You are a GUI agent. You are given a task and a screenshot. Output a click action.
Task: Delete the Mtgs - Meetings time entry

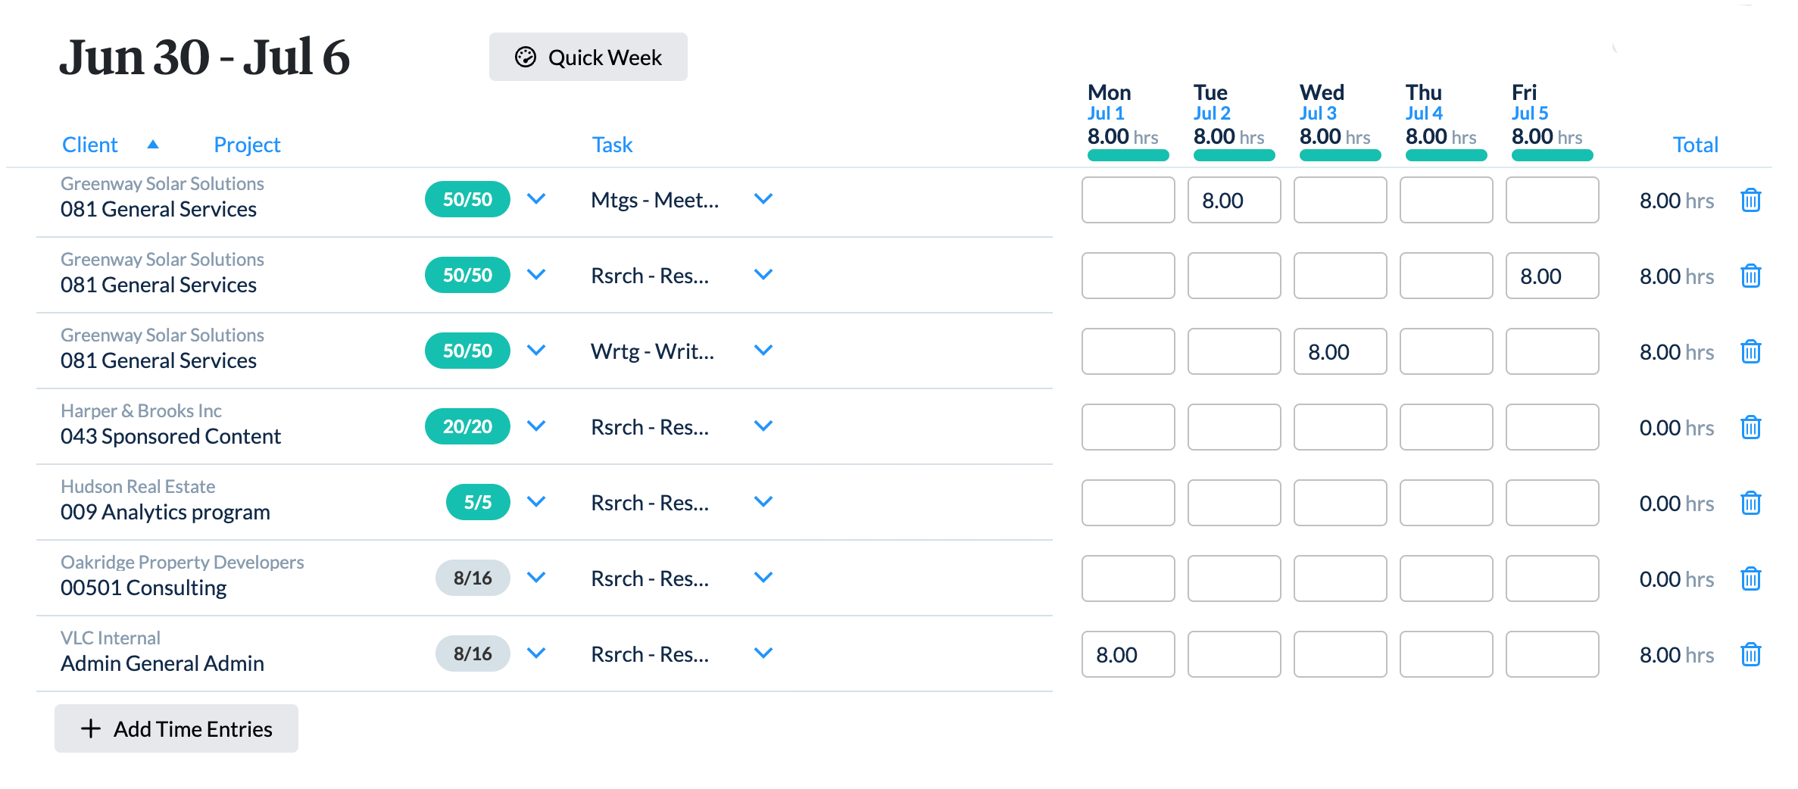click(x=1750, y=200)
